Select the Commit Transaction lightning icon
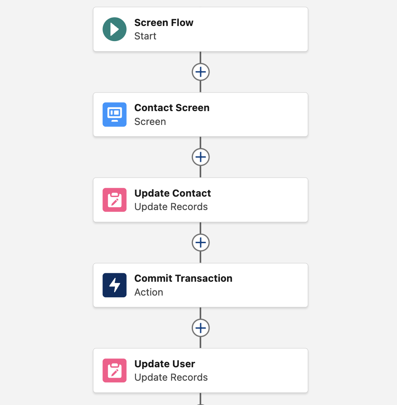Image resolution: width=397 pixels, height=405 pixels. (115, 285)
